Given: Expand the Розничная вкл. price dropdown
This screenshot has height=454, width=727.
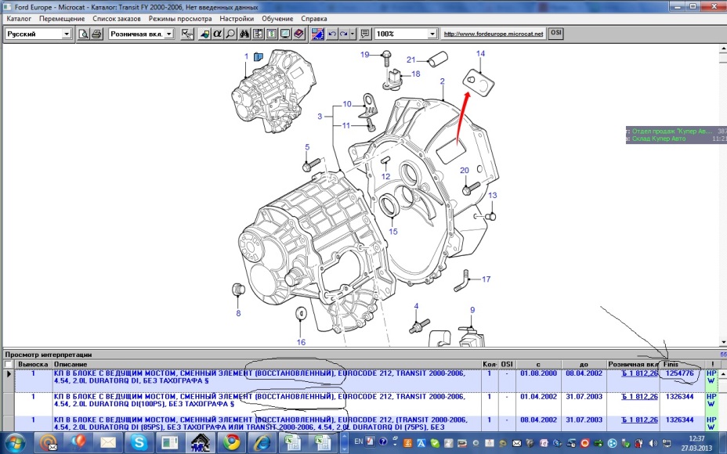Looking at the screenshot, I should 169,34.
